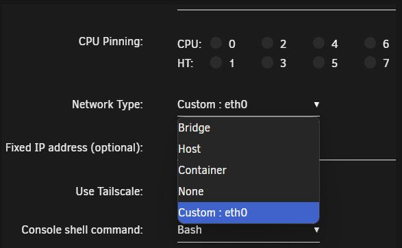Select Host from network type list
This screenshot has width=402, height=248.
[249, 149]
